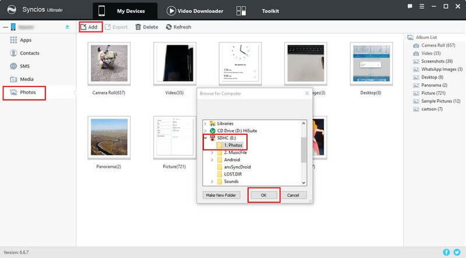Expand the Libraries tree node

coord(205,123)
